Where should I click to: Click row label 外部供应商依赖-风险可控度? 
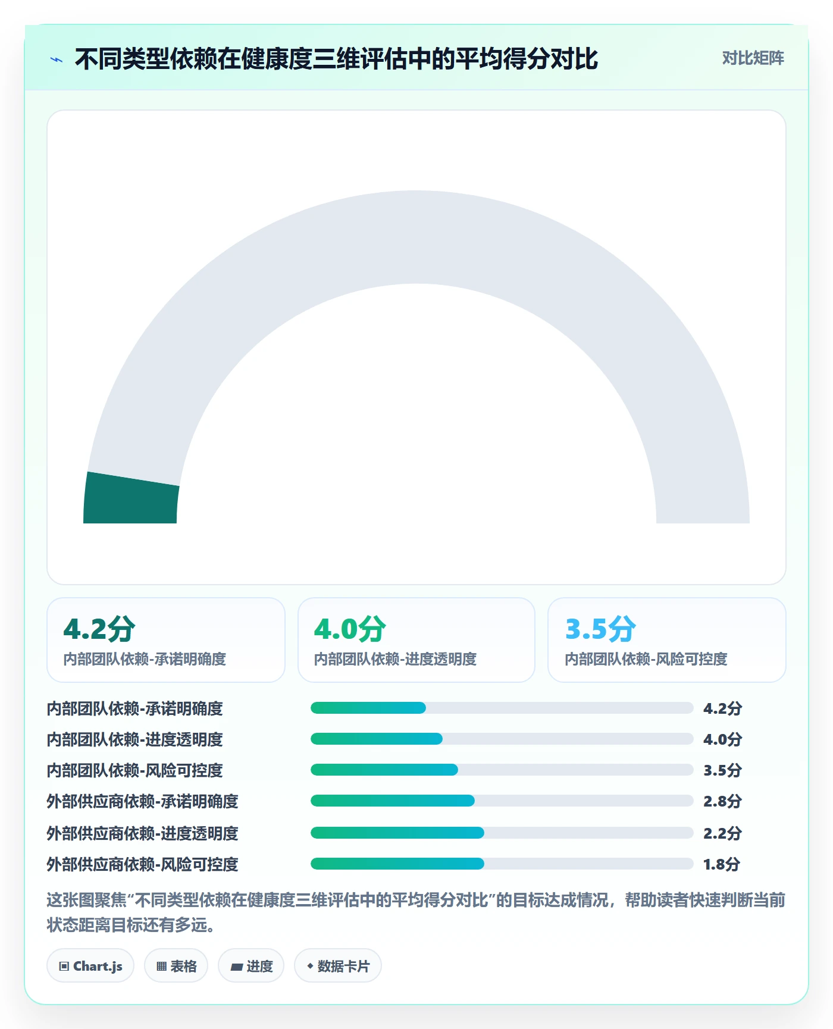click(143, 864)
